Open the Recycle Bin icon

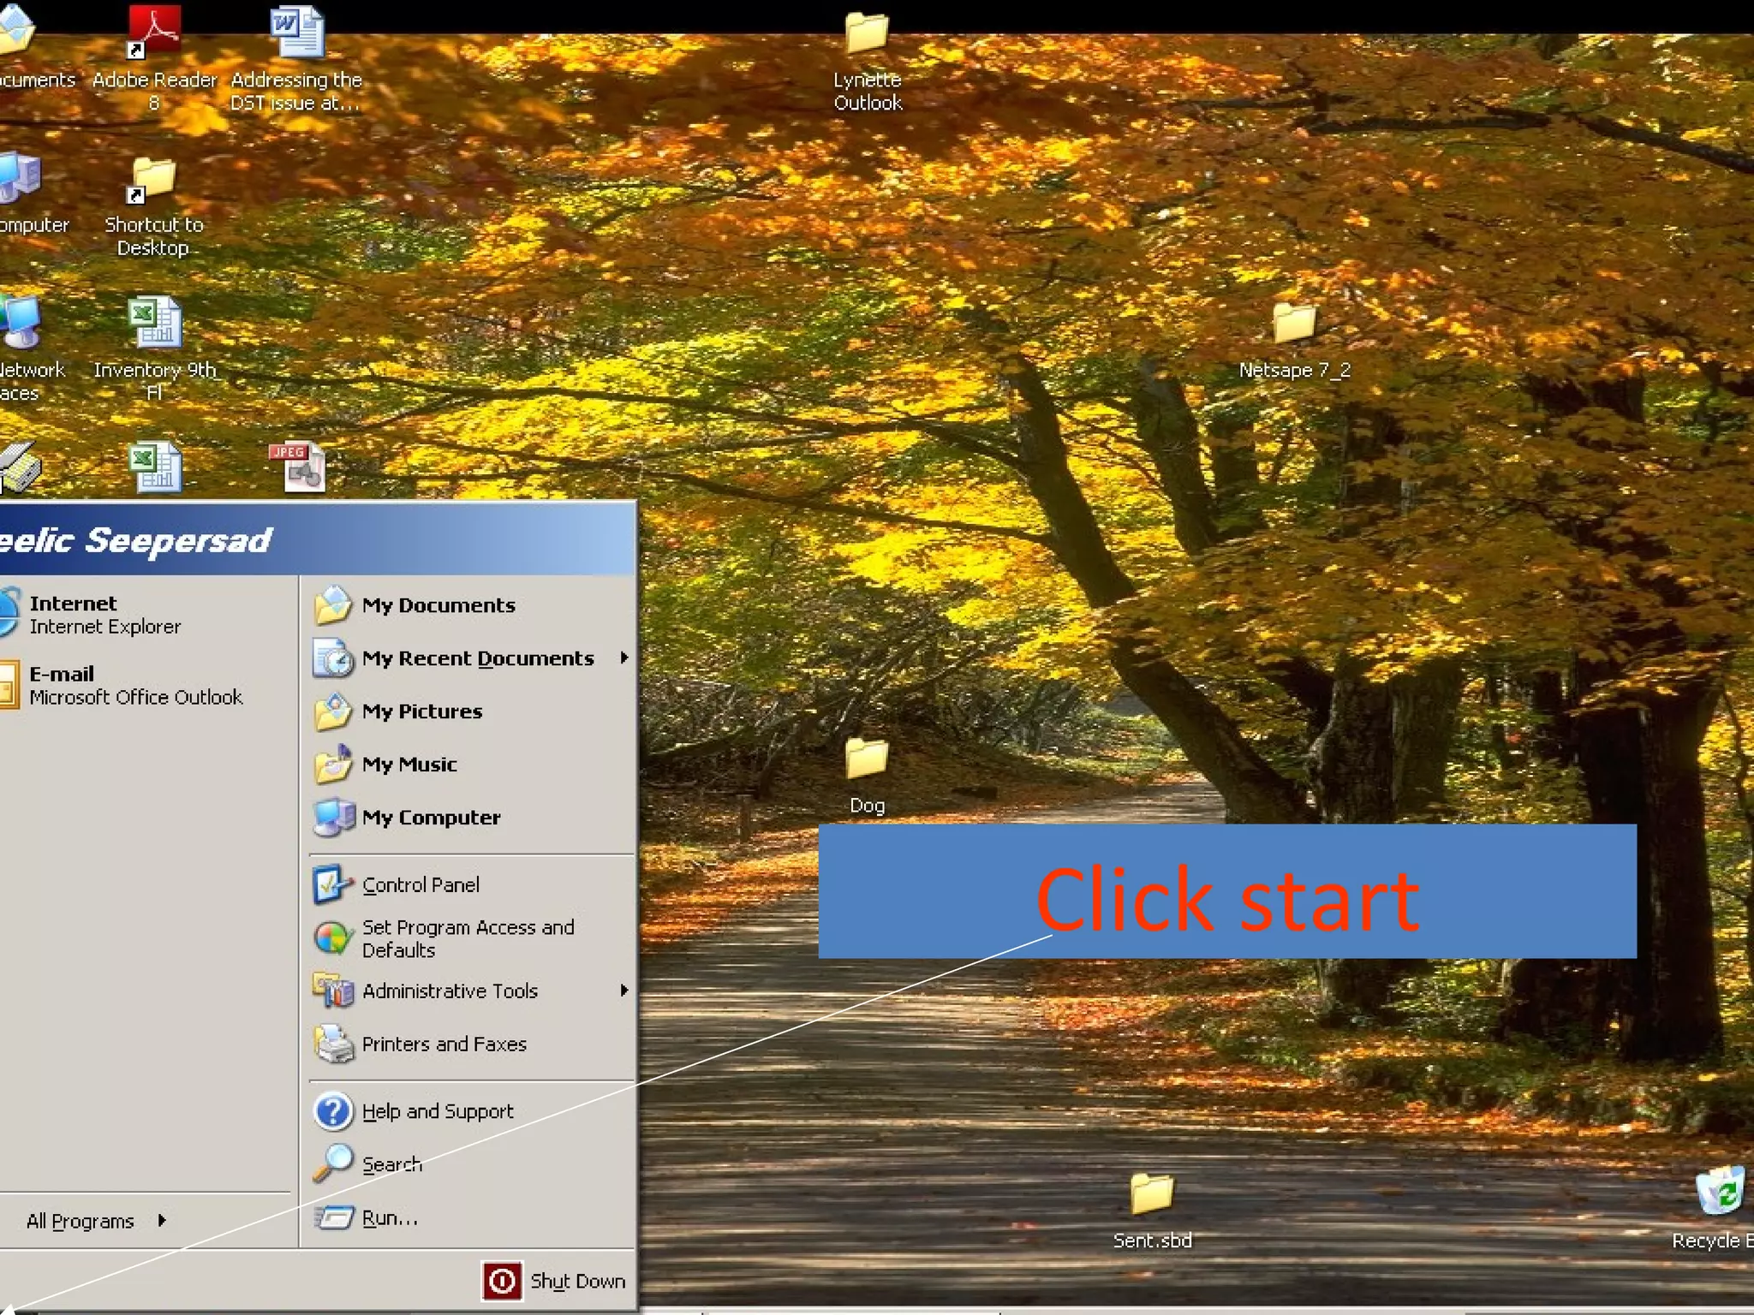click(1720, 1192)
